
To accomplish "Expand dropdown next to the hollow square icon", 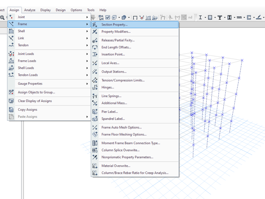I will 215,17.
